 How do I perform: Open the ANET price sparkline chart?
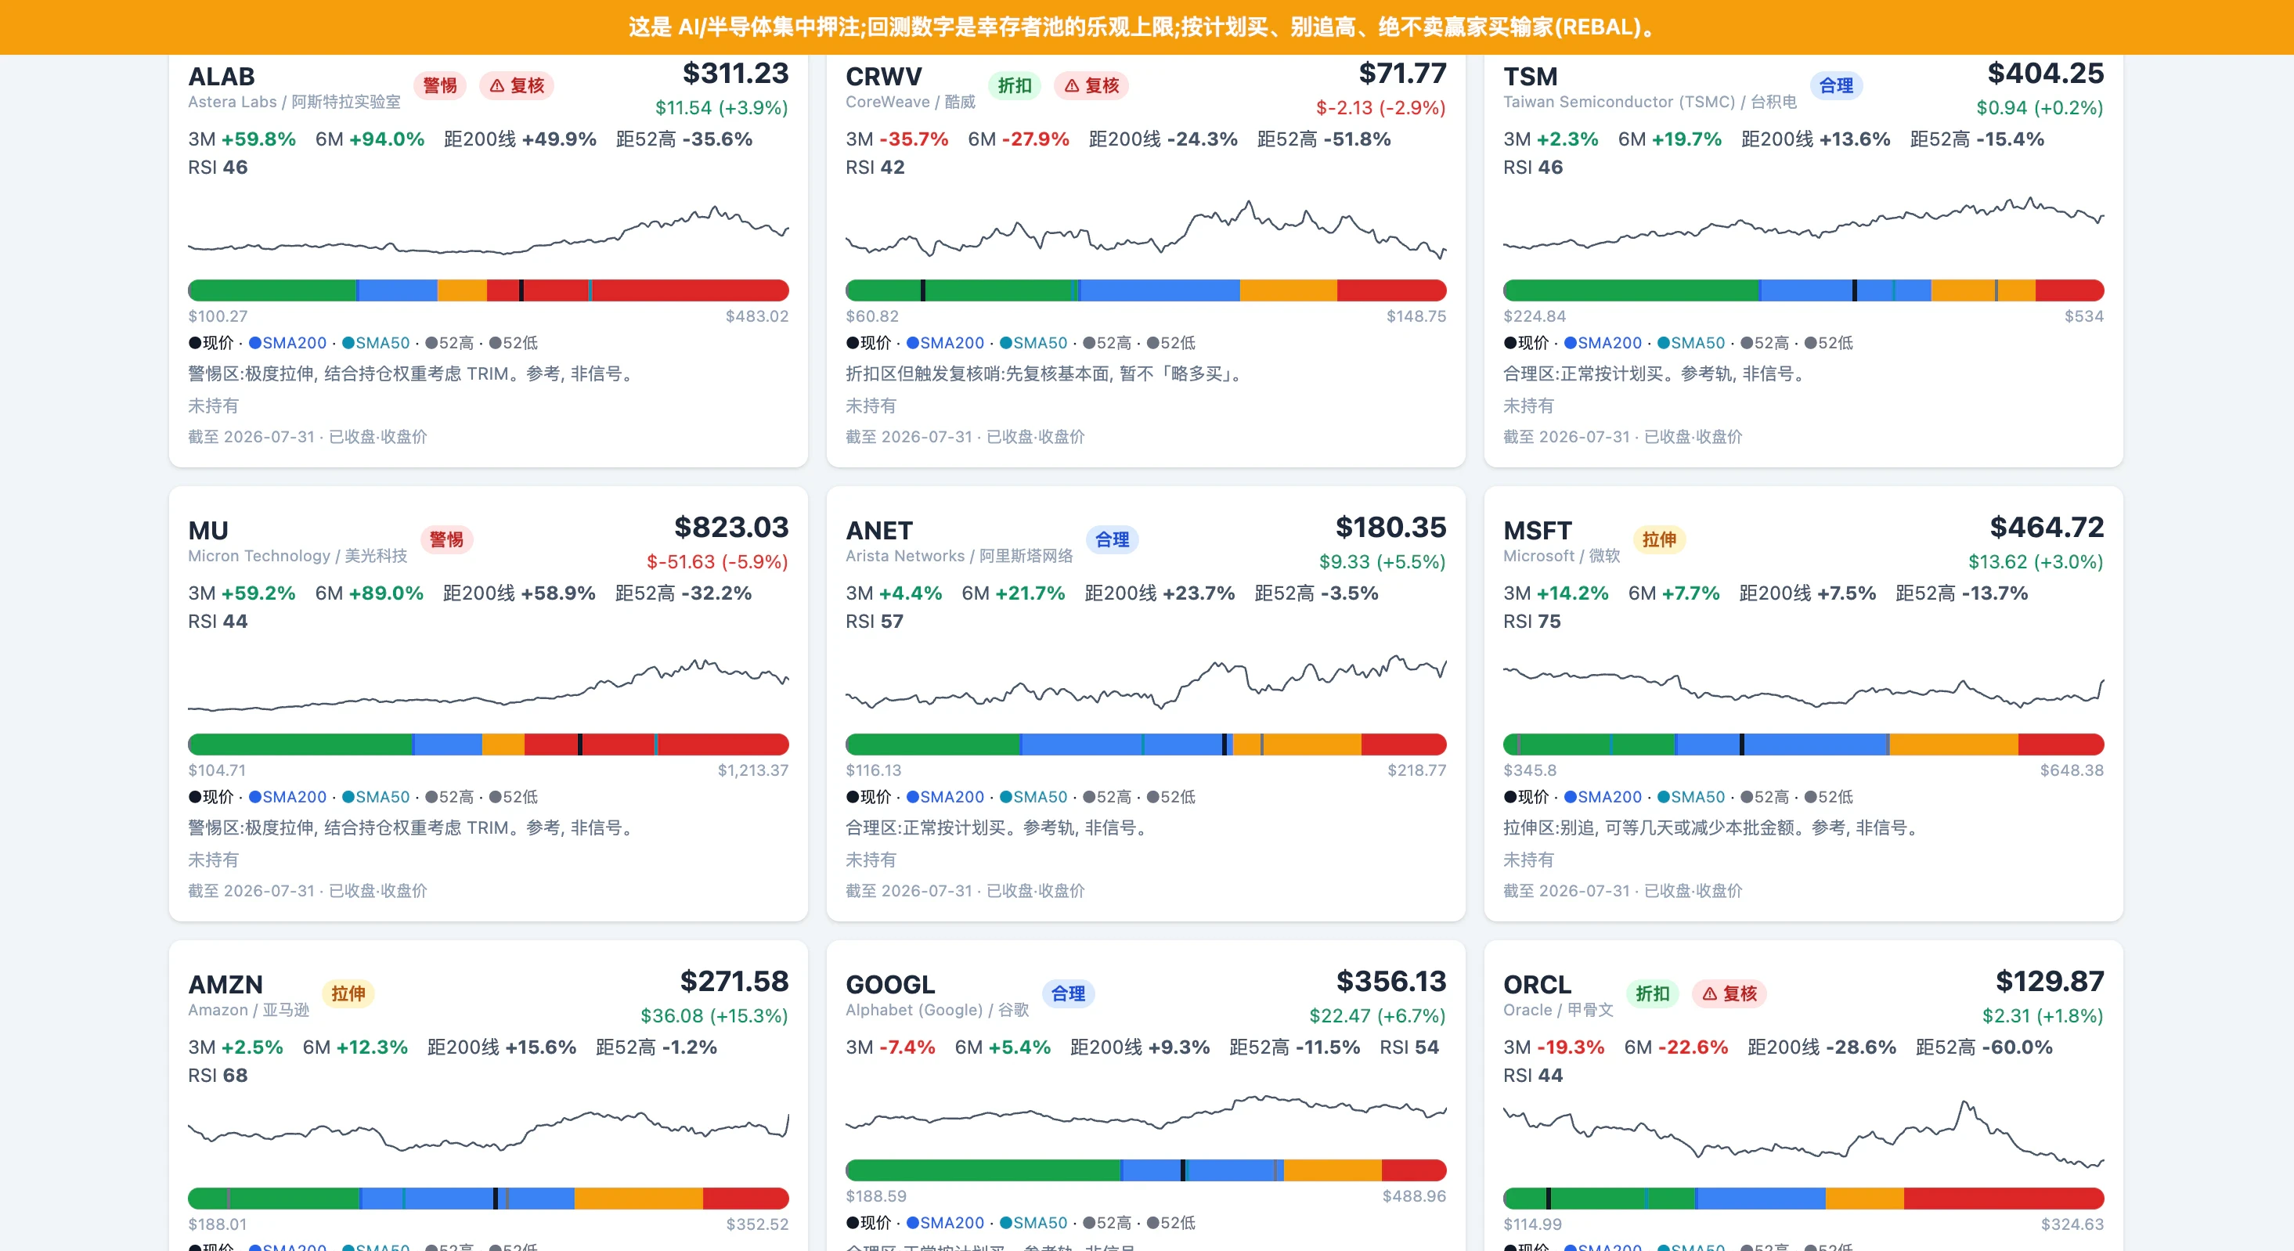click(1146, 682)
